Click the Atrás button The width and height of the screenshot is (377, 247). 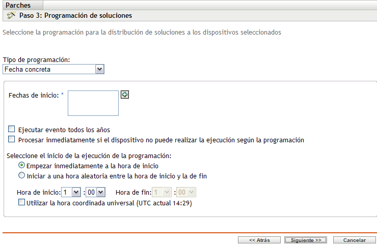click(259, 240)
